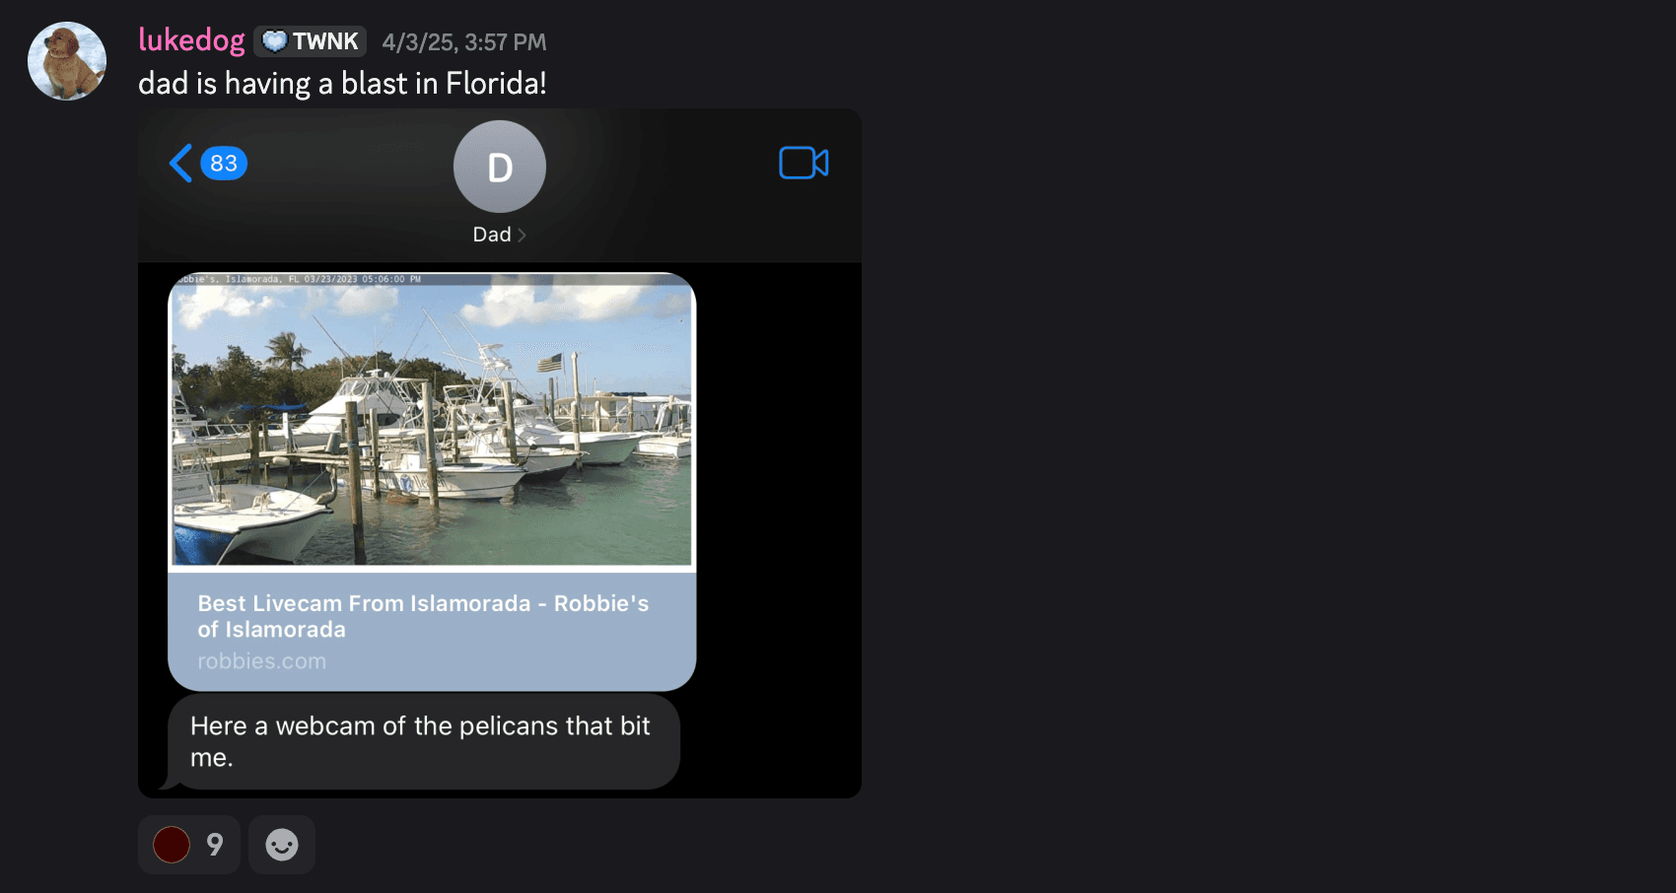Select the pelicans that bit me bubble

click(424, 741)
